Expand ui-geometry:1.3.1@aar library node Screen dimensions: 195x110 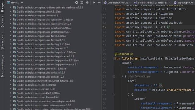[x=10, y=20]
